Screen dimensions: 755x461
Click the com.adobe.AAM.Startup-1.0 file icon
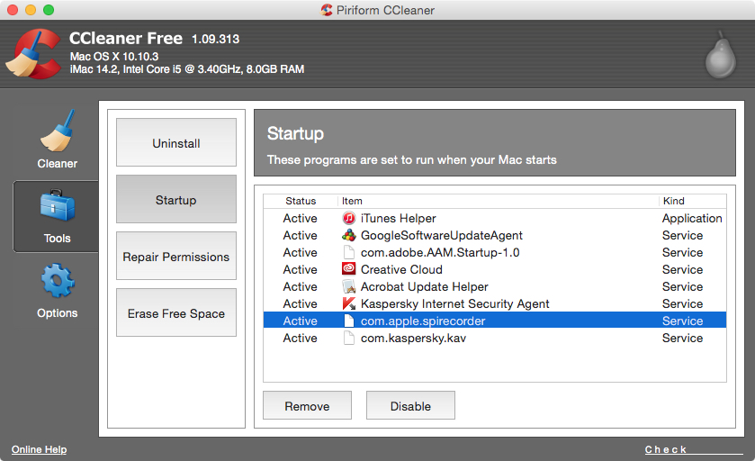coord(348,252)
